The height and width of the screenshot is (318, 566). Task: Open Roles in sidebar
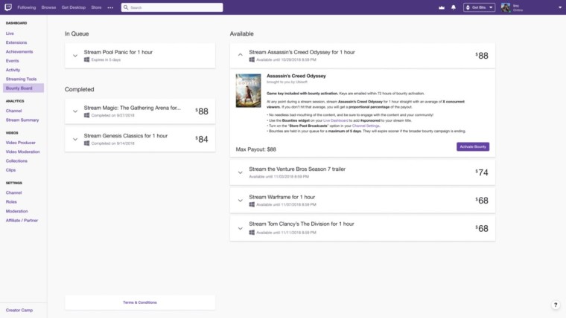click(x=11, y=202)
